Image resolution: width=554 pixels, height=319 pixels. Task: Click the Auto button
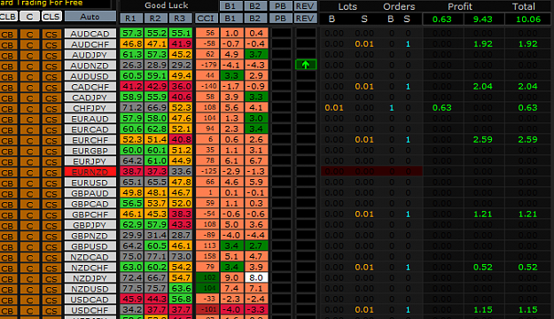(90, 16)
